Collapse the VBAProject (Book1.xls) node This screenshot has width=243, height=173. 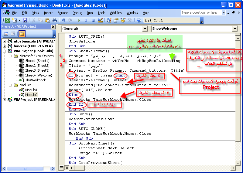[4, 51]
